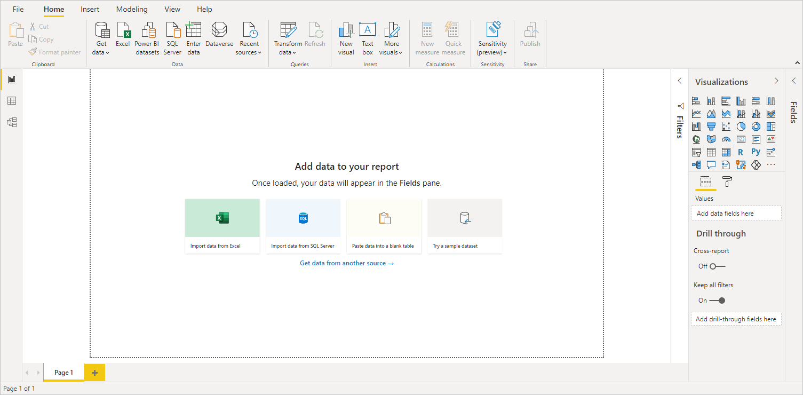Image resolution: width=803 pixels, height=395 pixels.
Task: Select the Power Apps visual
Action: tap(756, 165)
